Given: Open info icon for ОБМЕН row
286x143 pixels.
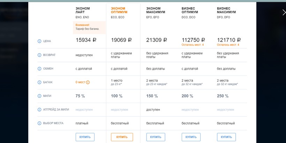Looking at the screenshot, I should 39,69.
